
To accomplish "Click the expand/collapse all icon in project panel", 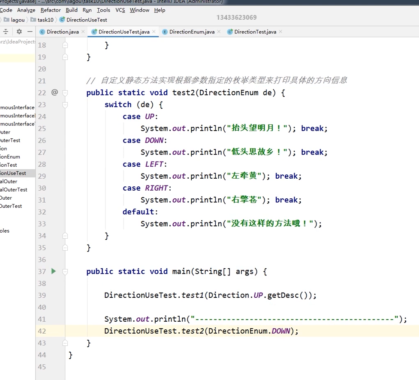I will 6,32.
